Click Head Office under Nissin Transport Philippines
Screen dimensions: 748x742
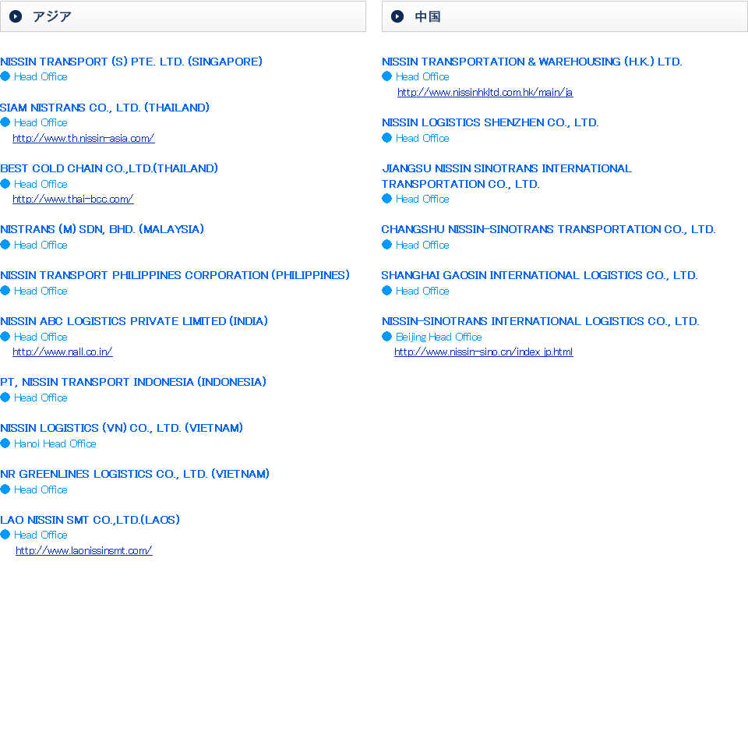(x=41, y=291)
